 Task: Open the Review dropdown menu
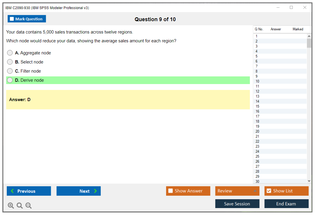(237, 191)
